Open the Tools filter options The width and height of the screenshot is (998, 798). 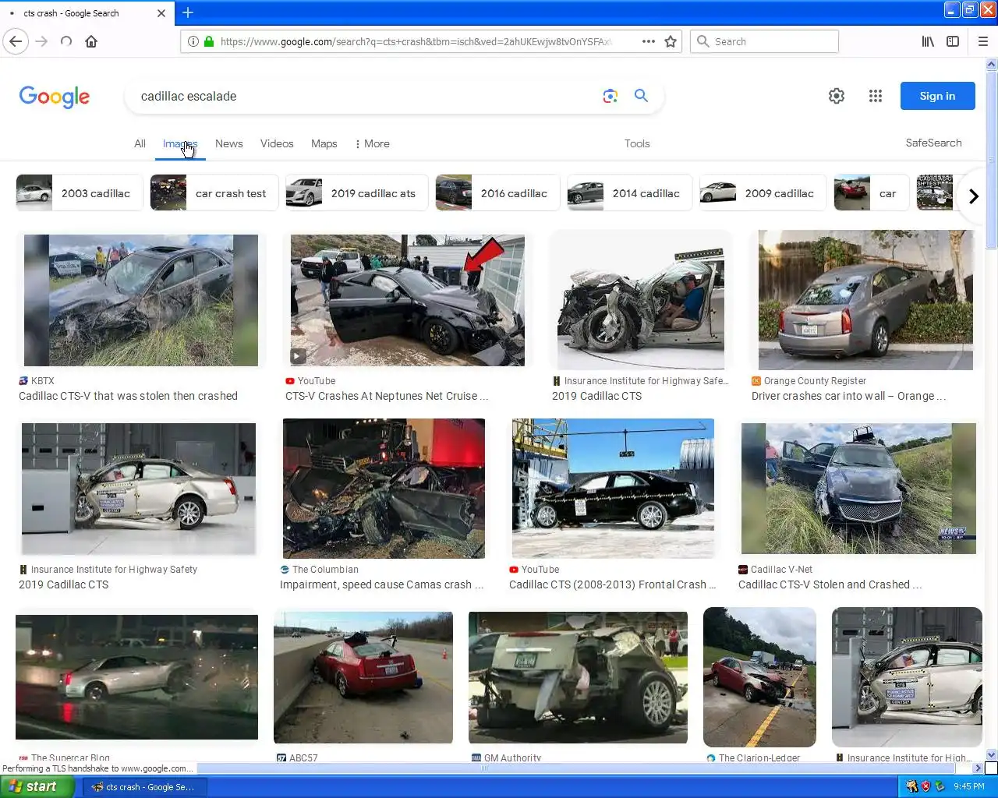tap(637, 143)
